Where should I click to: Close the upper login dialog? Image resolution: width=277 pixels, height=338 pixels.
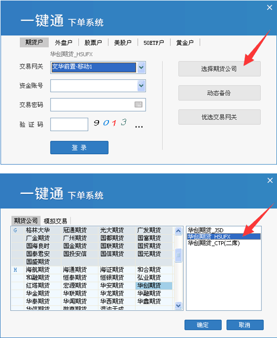tap(270, 7)
